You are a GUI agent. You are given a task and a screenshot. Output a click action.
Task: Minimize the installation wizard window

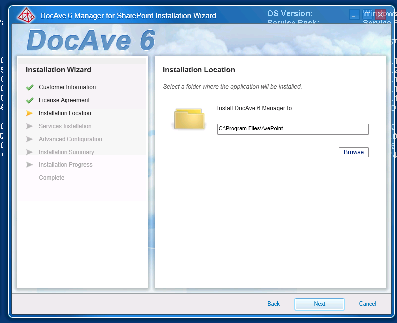tap(354, 14)
